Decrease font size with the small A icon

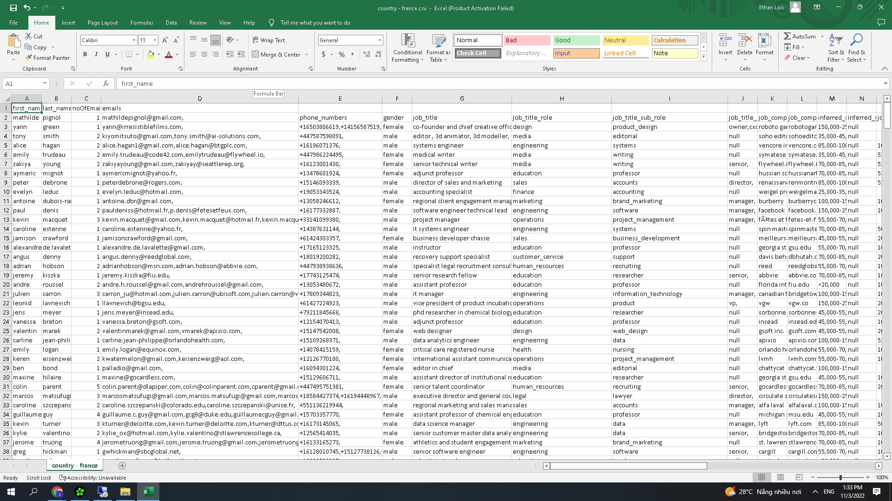tap(176, 40)
